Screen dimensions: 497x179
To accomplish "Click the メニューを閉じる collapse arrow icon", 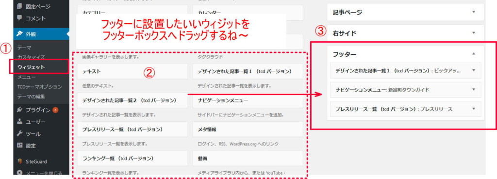I will 20,173.
